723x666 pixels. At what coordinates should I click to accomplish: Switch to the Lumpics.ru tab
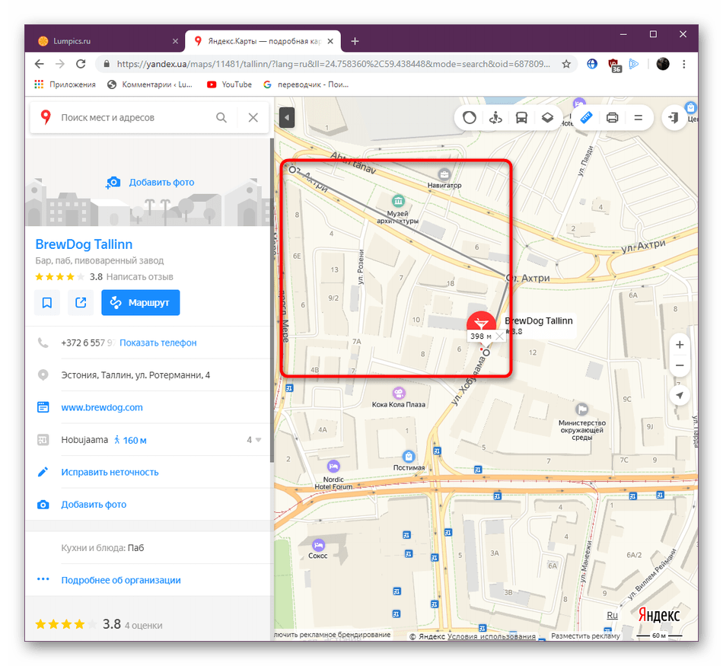coord(108,41)
